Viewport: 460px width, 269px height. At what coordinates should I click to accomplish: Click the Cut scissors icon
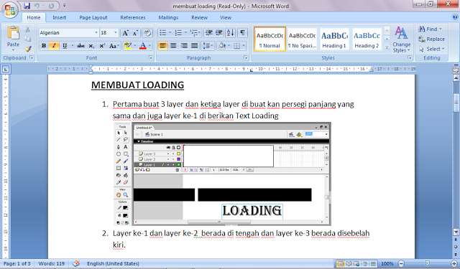pyautogui.click(x=27, y=29)
